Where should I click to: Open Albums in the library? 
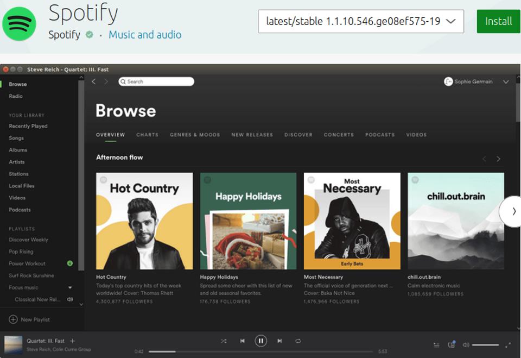(18, 150)
